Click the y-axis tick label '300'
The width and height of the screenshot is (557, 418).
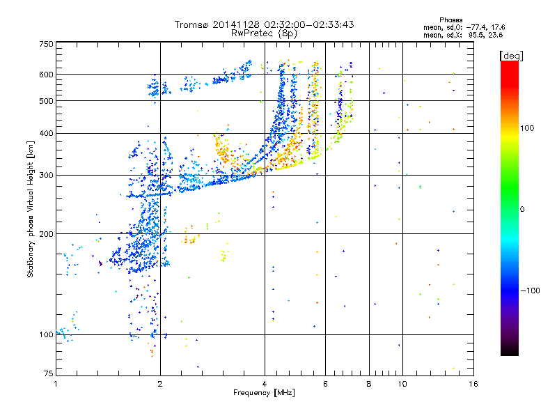[47, 175]
